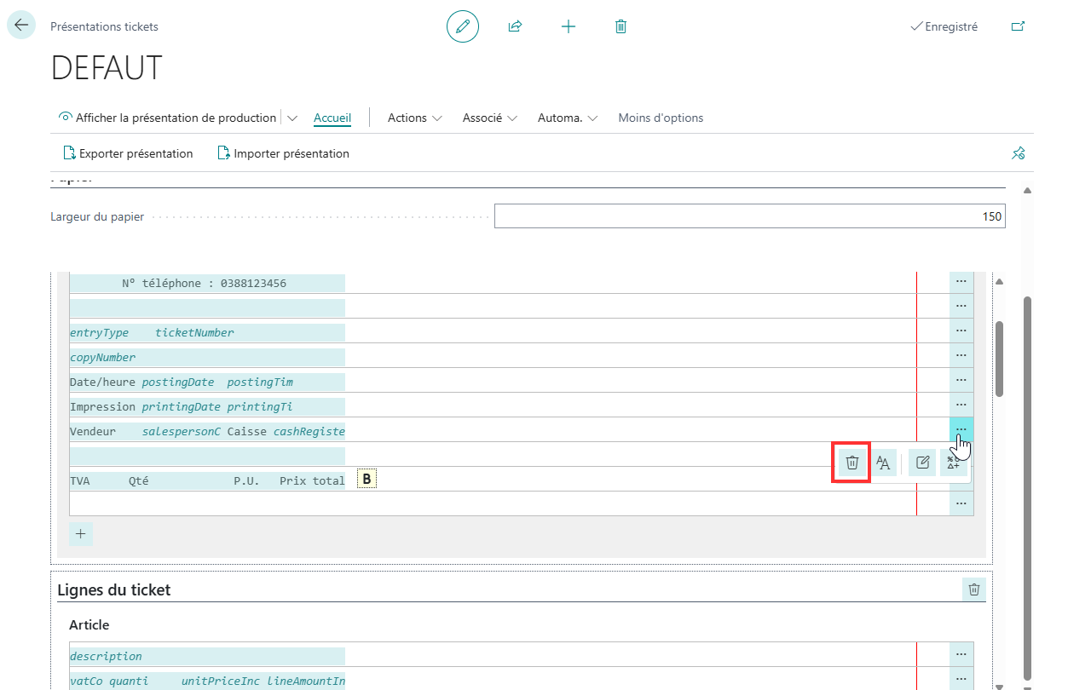
Task: Click the Enregistré status indicator
Action: click(x=944, y=26)
